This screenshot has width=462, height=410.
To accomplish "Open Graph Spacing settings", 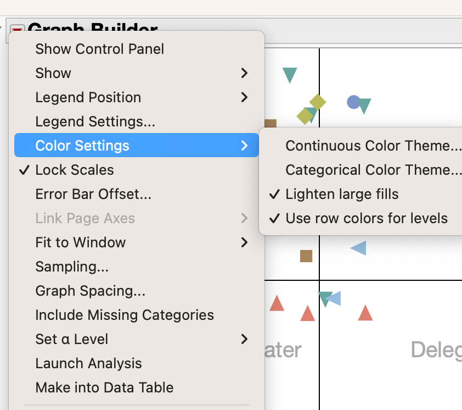I will pyautogui.click(x=89, y=291).
